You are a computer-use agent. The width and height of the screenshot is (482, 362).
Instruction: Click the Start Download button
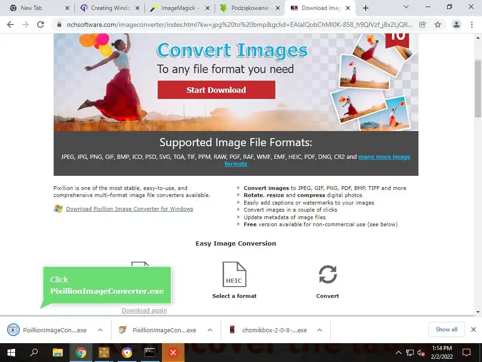tap(217, 90)
